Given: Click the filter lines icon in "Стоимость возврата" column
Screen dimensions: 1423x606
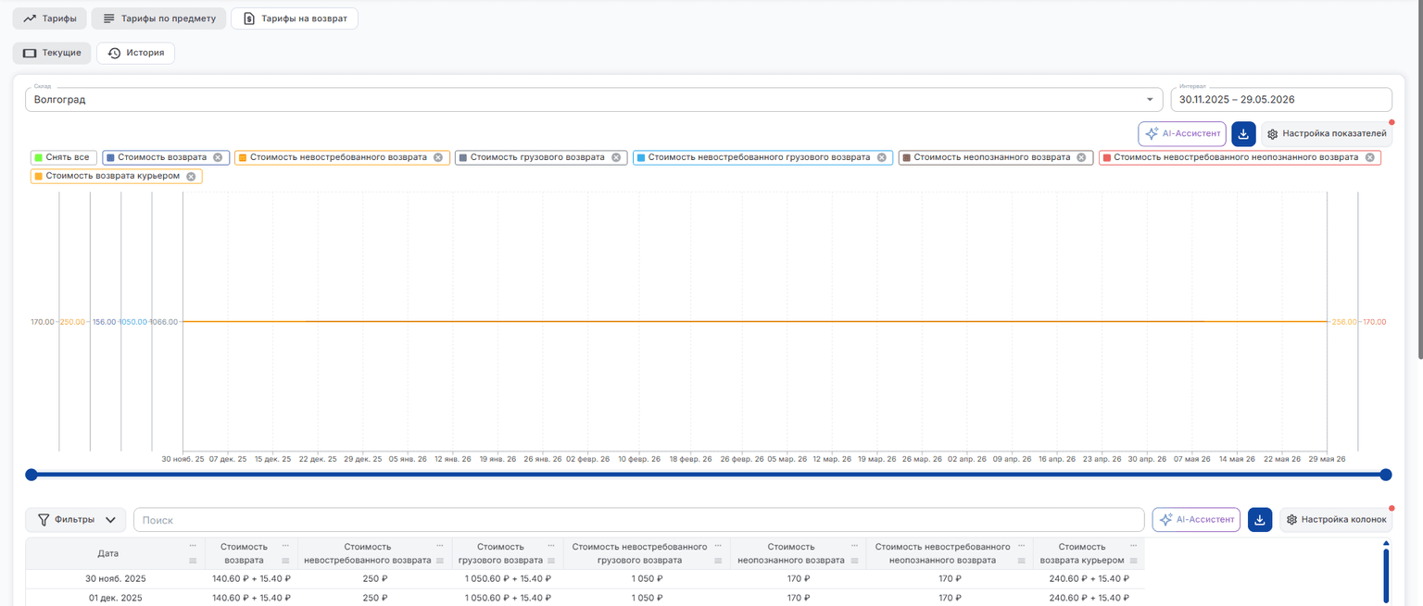Looking at the screenshot, I should click(x=285, y=561).
